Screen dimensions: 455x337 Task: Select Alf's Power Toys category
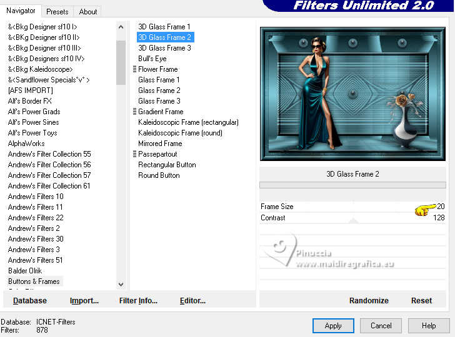(x=32, y=133)
